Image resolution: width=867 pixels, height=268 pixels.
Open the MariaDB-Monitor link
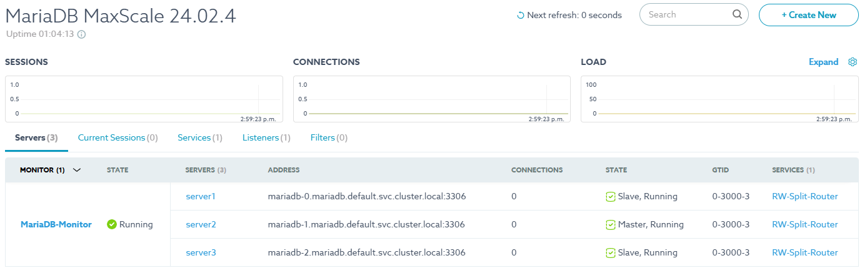tap(56, 224)
